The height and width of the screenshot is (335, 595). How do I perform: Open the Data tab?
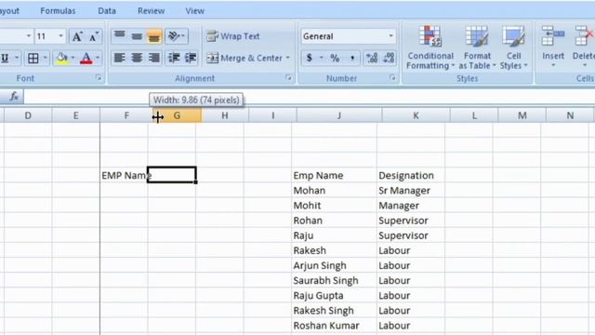click(107, 11)
